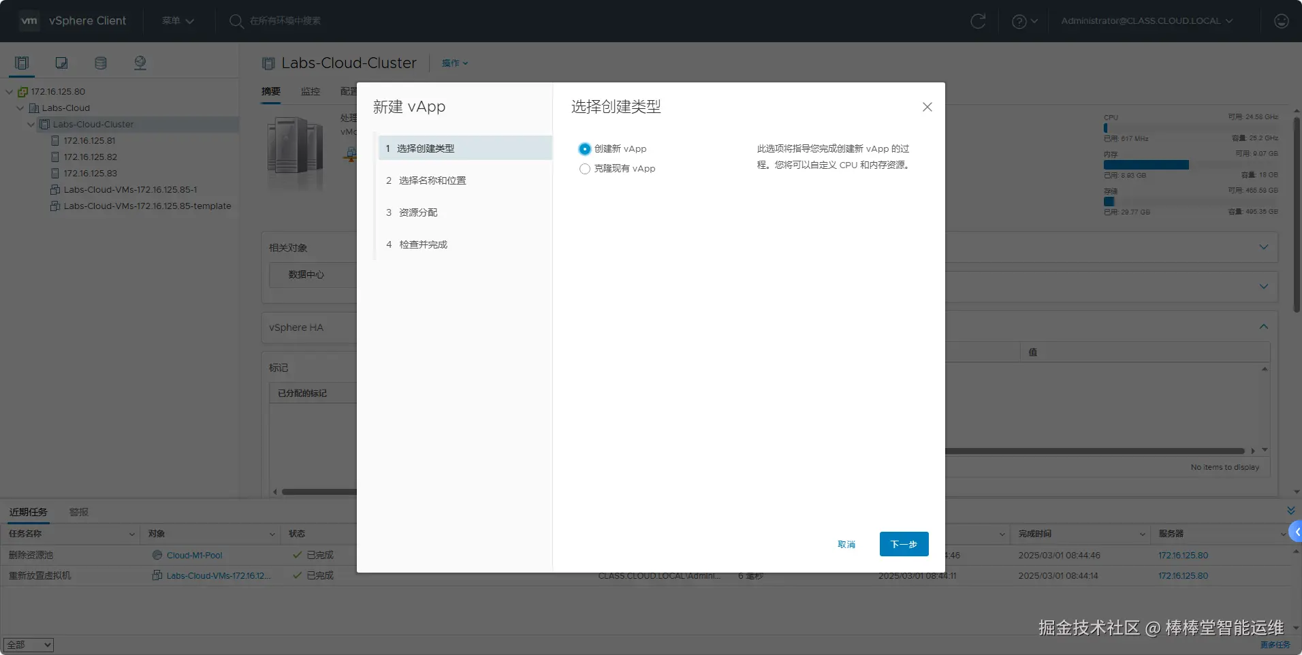Select Labs-Cloud-VMs-172.16.125.85-template in tree
Image resolution: width=1302 pixels, height=655 pixels.
click(147, 206)
